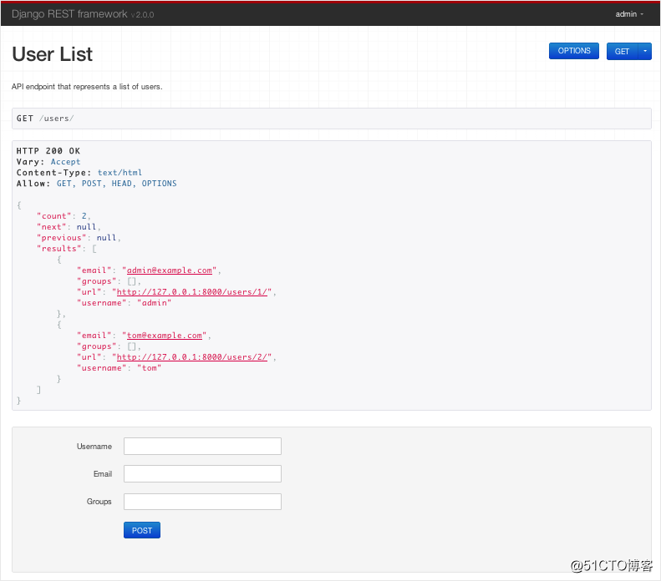
Task: Click the "Content-Type: text/html" header line
Action: coord(79,173)
